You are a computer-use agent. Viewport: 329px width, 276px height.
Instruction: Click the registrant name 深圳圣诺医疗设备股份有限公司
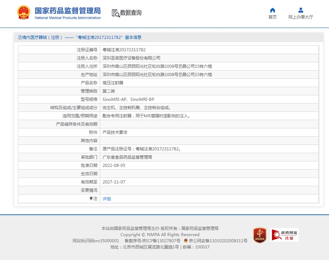pos(131,58)
